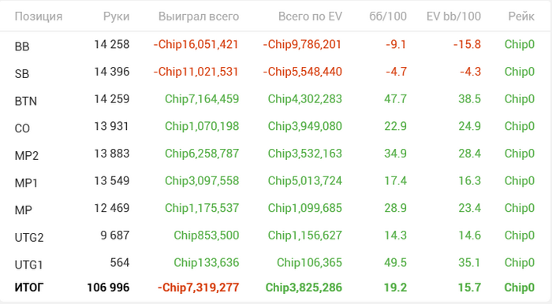Select the UTG1 position row
Image resolution: width=552 pixels, height=304 pixels.
coord(276,263)
